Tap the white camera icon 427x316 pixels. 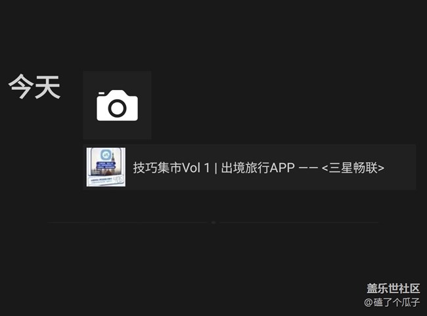pyautogui.click(x=117, y=105)
